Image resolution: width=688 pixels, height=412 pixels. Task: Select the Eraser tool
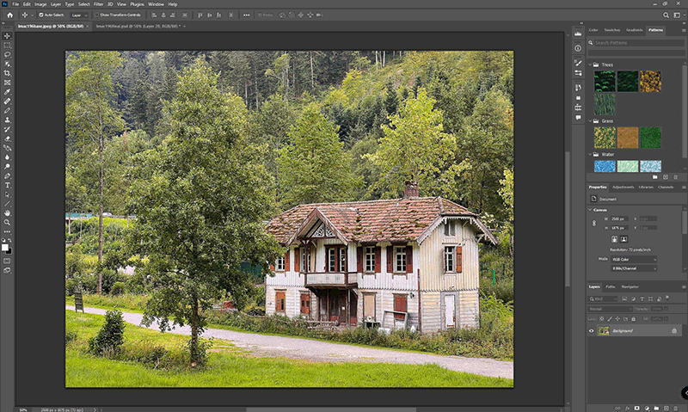pos(7,138)
